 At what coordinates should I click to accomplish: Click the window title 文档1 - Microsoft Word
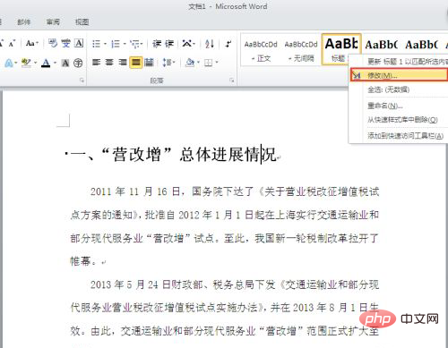point(228,6)
